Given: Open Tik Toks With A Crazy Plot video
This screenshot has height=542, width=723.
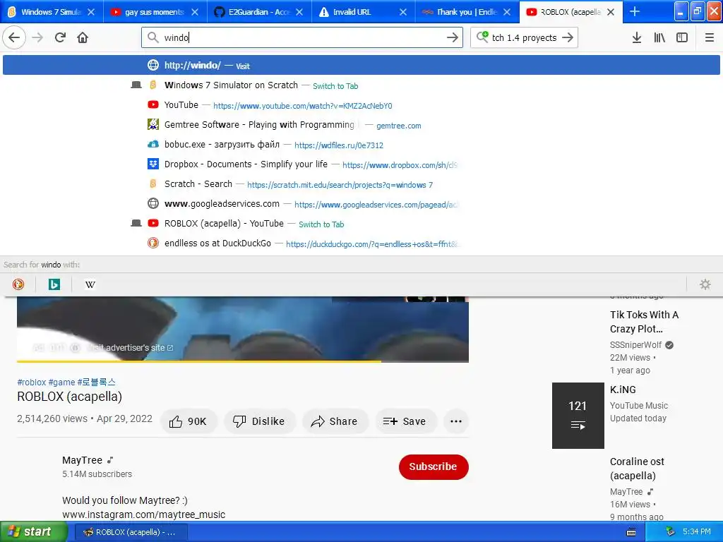Looking at the screenshot, I should click(x=644, y=322).
